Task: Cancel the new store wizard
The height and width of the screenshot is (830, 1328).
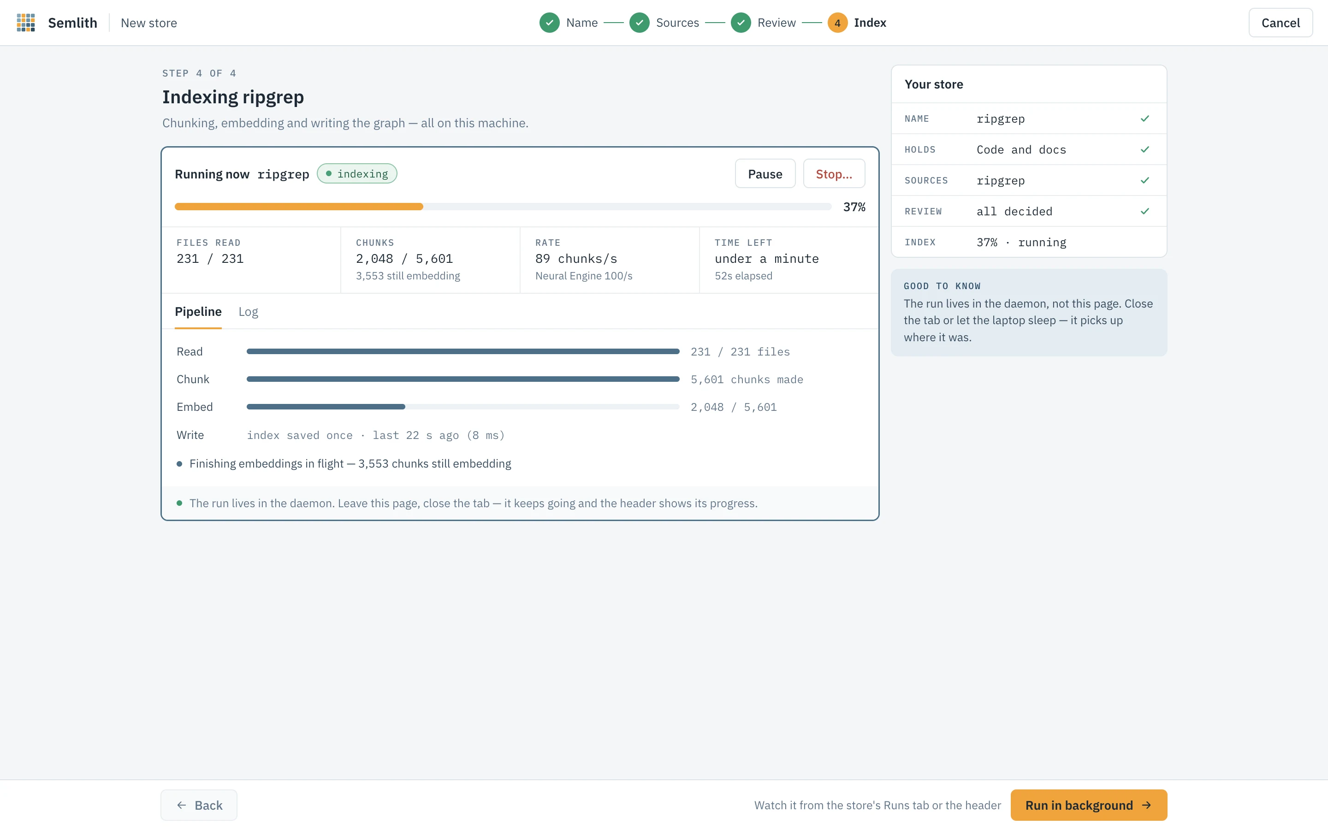Action: point(1280,23)
